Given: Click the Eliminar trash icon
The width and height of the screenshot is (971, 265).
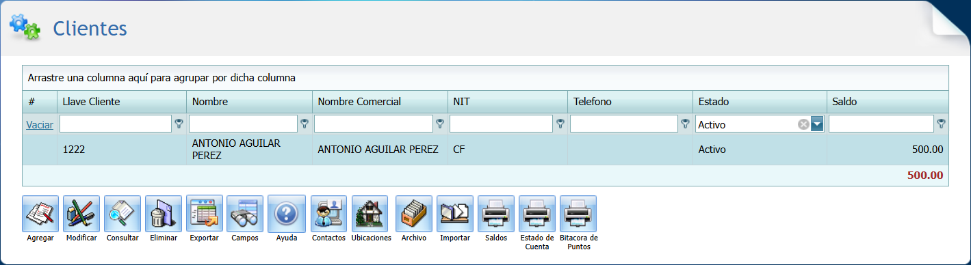Looking at the screenshot, I should point(164,214).
